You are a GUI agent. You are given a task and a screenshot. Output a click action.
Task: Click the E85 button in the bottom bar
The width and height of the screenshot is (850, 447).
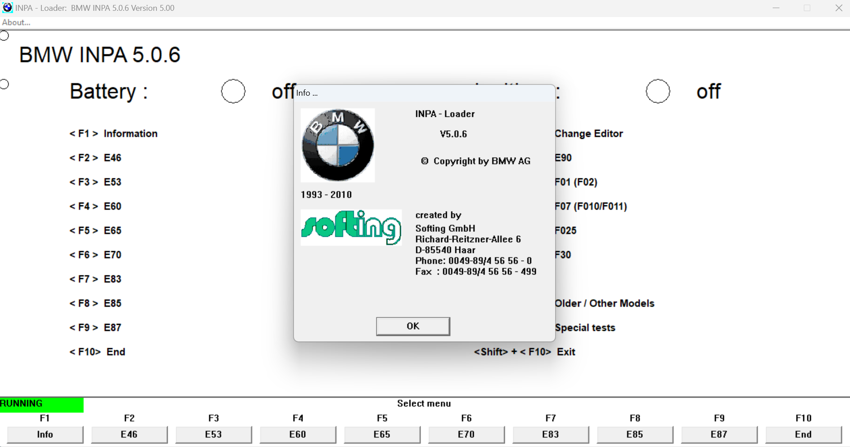tap(635, 434)
